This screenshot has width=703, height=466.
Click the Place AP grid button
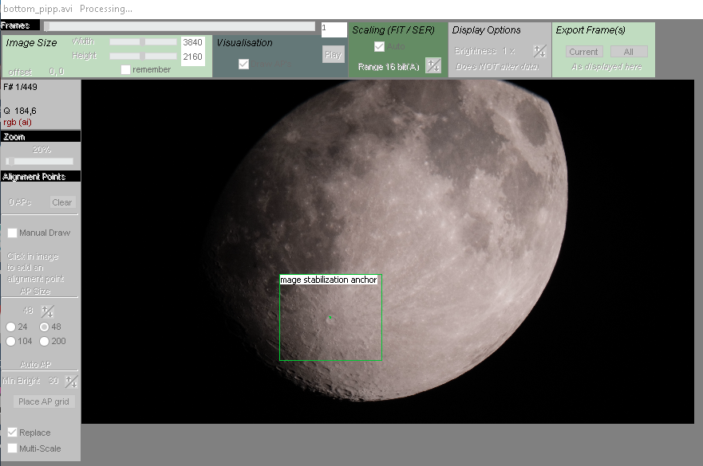tap(44, 401)
